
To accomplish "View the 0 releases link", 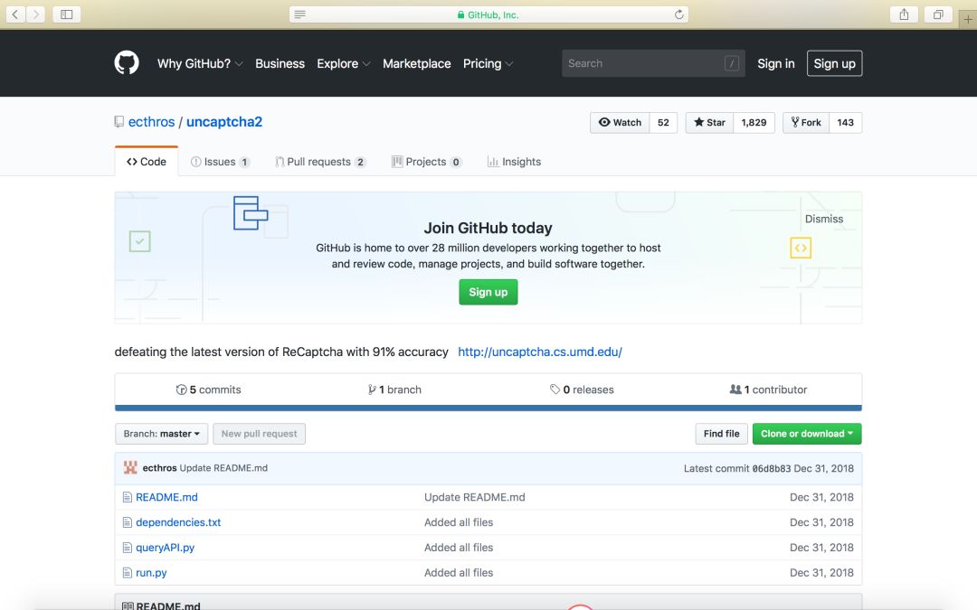I will pos(582,389).
